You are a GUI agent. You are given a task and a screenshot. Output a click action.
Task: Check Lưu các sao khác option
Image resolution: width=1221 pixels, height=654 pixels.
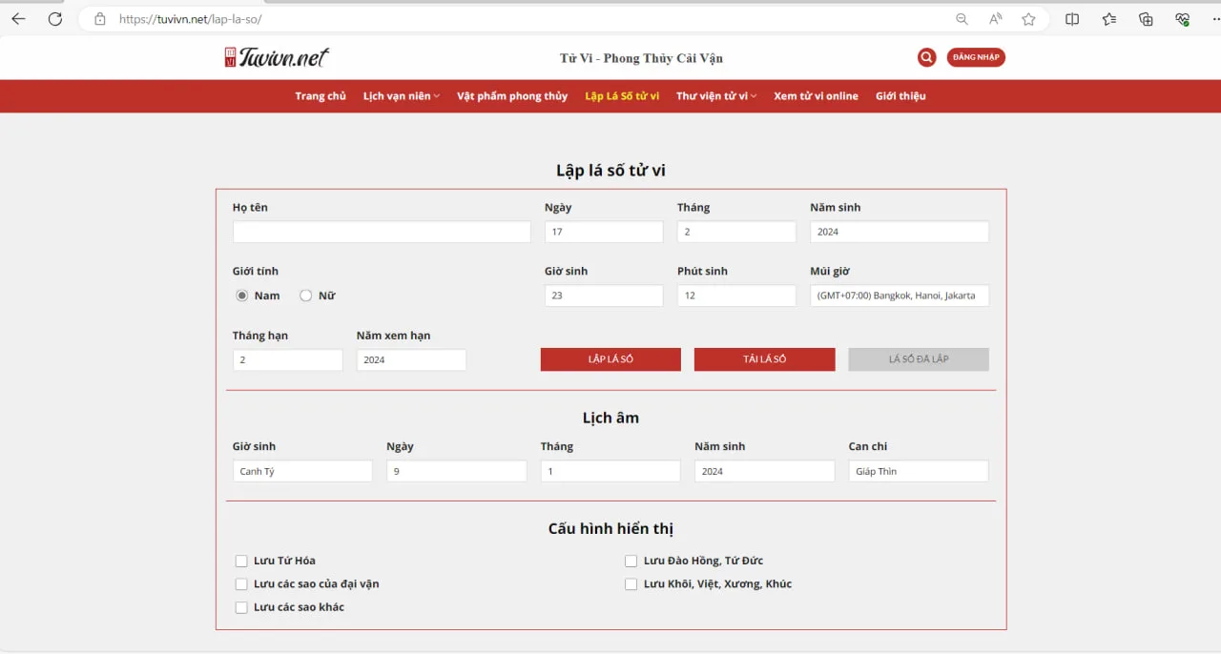pyautogui.click(x=241, y=607)
